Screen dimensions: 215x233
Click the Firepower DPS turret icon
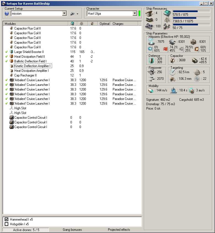pyautogui.click(x=151, y=72)
